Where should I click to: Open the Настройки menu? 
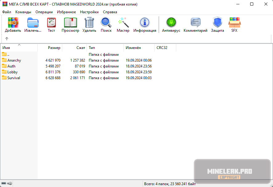click(x=89, y=12)
